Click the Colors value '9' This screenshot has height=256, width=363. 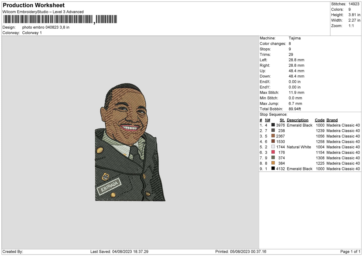pyautogui.click(x=350, y=10)
